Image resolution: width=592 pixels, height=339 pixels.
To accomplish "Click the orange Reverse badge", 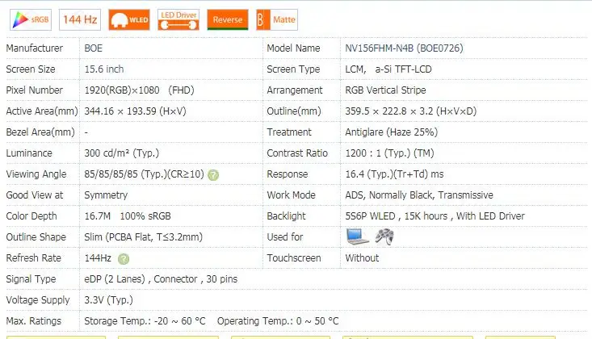I will point(227,19).
